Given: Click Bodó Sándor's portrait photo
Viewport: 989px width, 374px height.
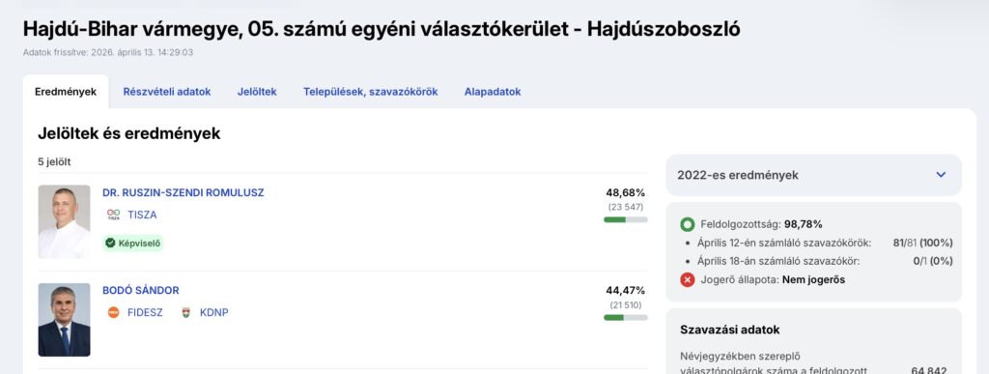Looking at the screenshot, I should click(65, 319).
